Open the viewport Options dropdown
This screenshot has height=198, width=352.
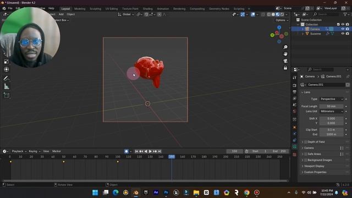[x=282, y=20]
